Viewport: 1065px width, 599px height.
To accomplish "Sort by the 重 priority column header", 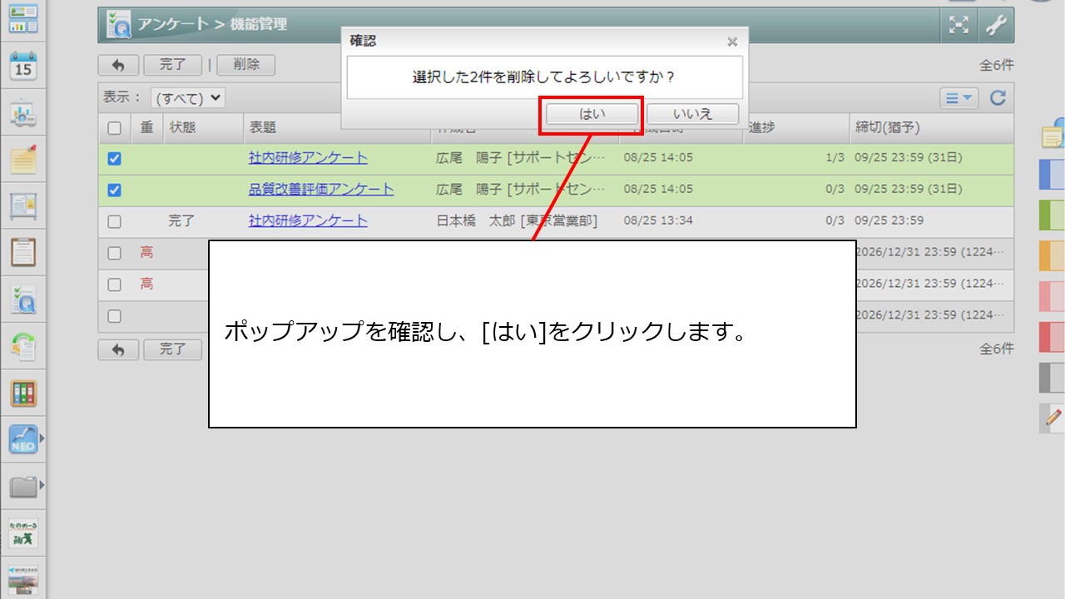I will pyautogui.click(x=147, y=128).
